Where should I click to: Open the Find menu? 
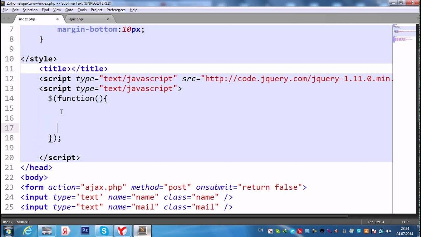(45, 10)
